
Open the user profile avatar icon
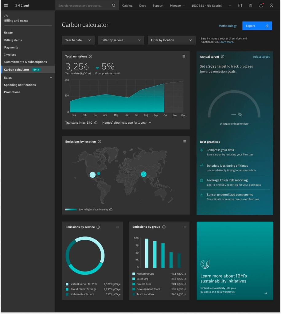271,6
